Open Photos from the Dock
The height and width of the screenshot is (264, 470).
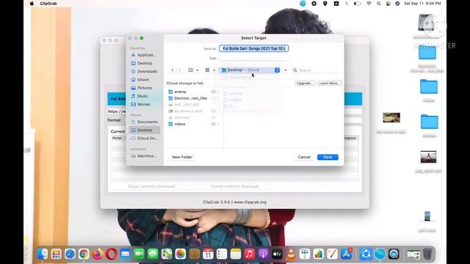[x=180, y=254]
